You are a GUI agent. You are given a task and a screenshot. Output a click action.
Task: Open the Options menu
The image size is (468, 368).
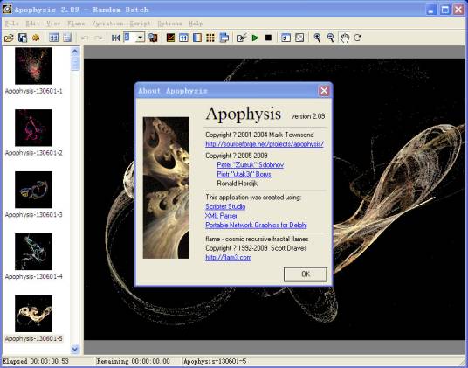(x=169, y=24)
